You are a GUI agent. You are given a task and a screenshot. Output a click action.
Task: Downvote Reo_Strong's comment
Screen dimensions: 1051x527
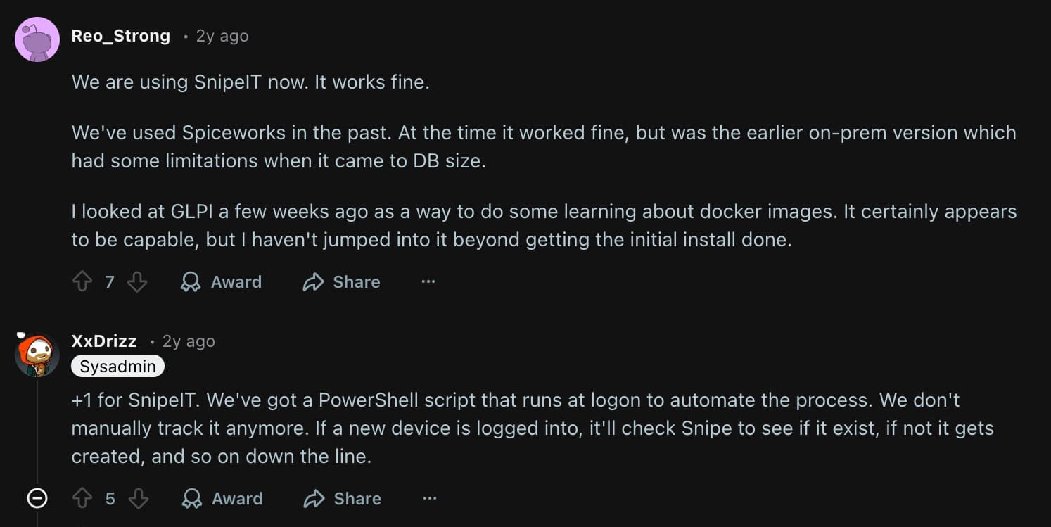point(138,281)
